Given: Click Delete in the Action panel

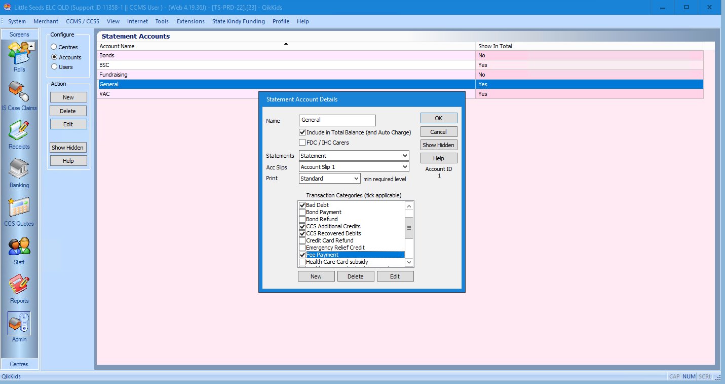Looking at the screenshot, I should click(x=68, y=111).
